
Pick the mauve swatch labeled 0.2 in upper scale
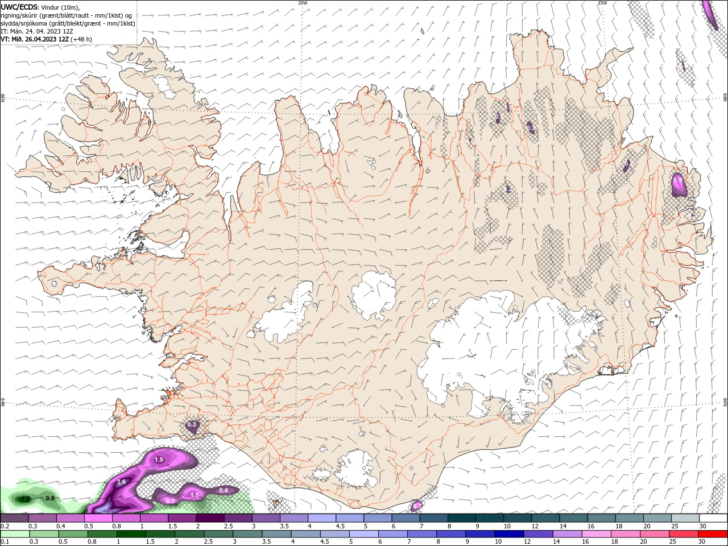click(x=14, y=518)
